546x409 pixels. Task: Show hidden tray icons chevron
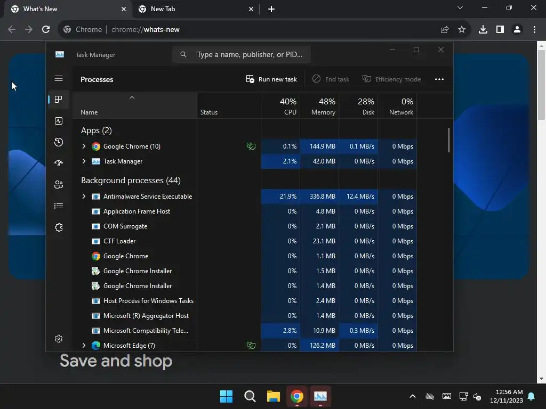coord(413,396)
